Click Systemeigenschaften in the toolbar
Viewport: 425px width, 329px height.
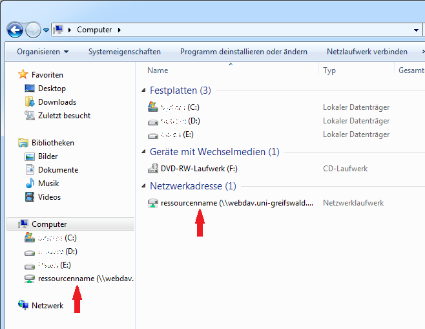point(125,52)
